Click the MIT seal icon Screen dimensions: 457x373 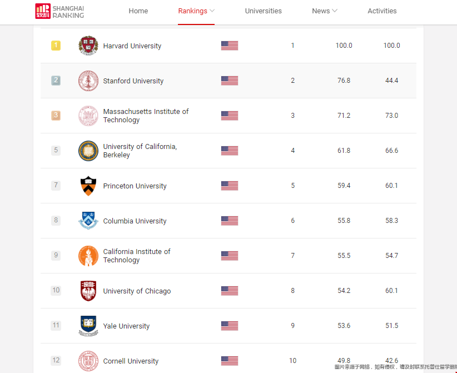pyautogui.click(x=88, y=116)
